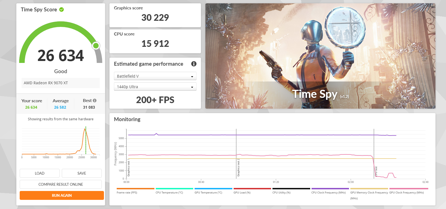The height and width of the screenshot is (209, 446).
Task: Toggle the GPU Temperature (°C) legend entry
Action: pos(208,193)
